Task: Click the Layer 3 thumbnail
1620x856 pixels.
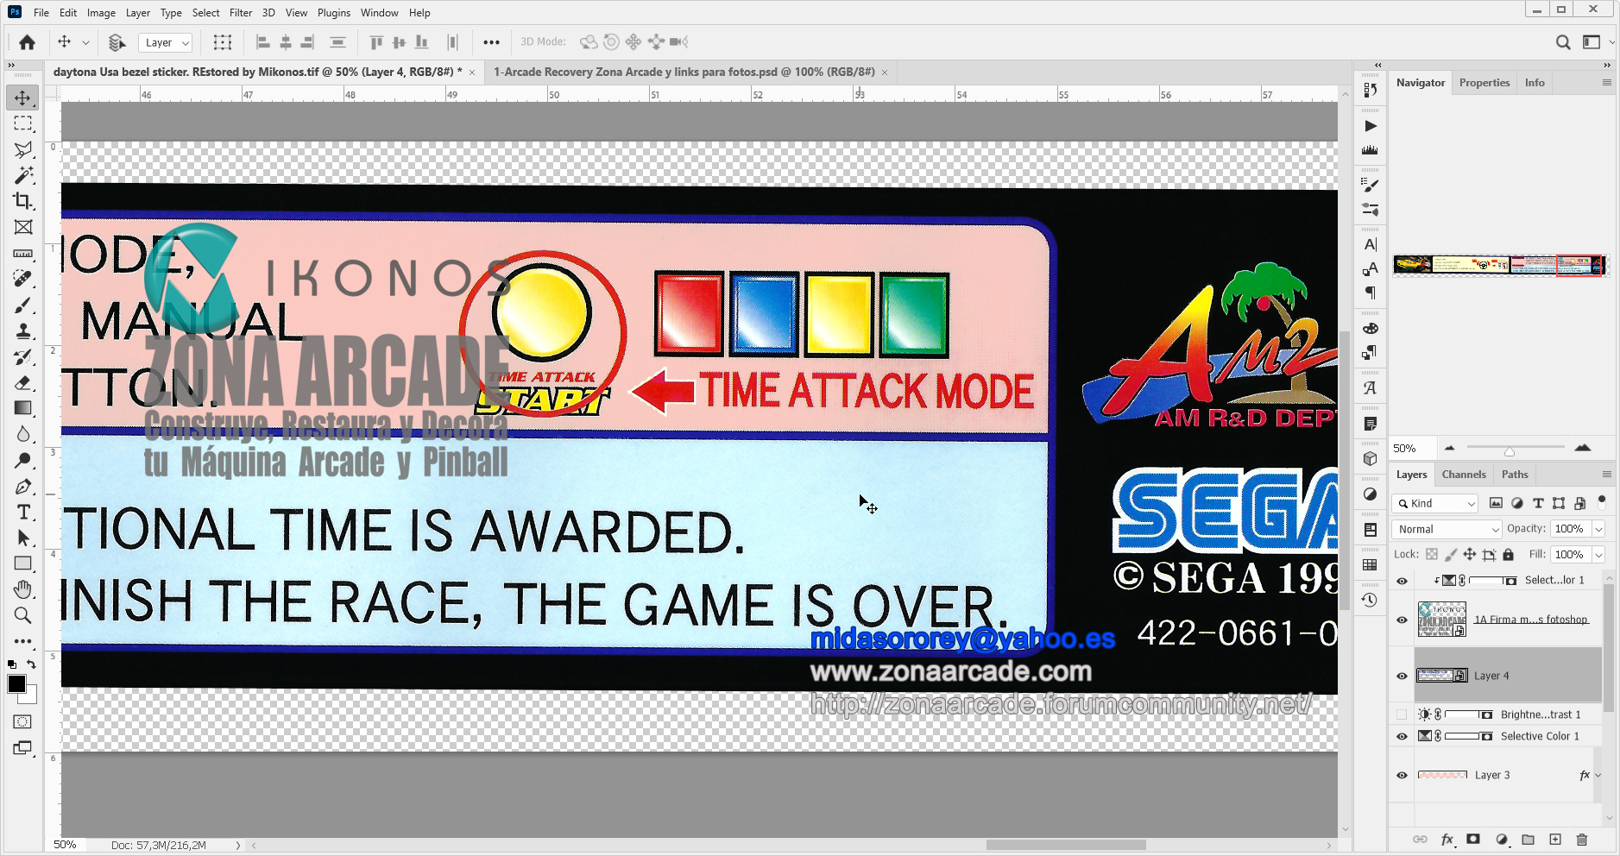Action: [x=1442, y=775]
